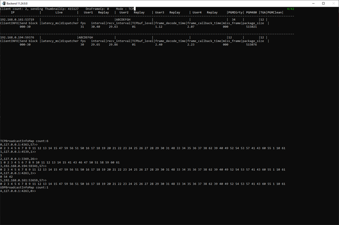Click the 'UDPBroadcastInfoMap count:1' line

[24, 187]
